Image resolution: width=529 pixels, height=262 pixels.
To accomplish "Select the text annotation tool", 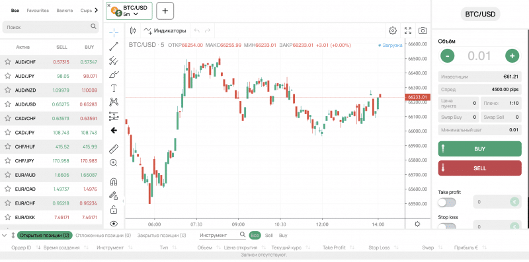I will [114, 88].
